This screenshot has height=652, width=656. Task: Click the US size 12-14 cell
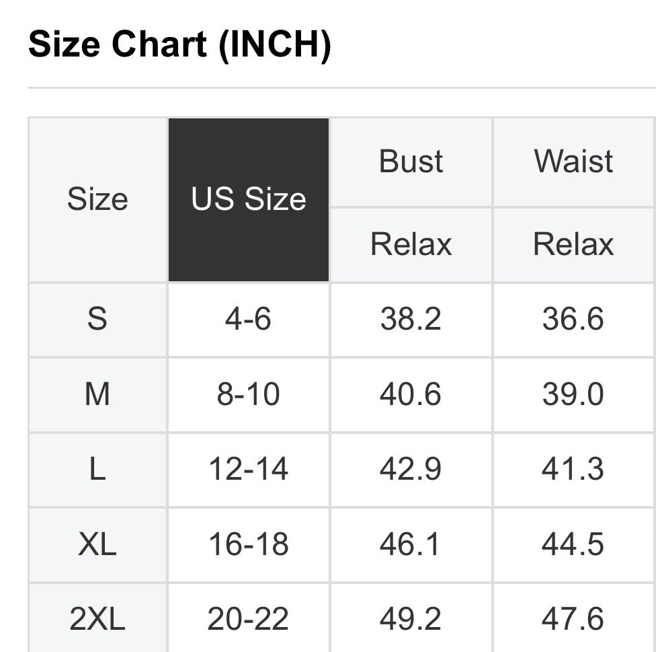click(x=249, y=469)
